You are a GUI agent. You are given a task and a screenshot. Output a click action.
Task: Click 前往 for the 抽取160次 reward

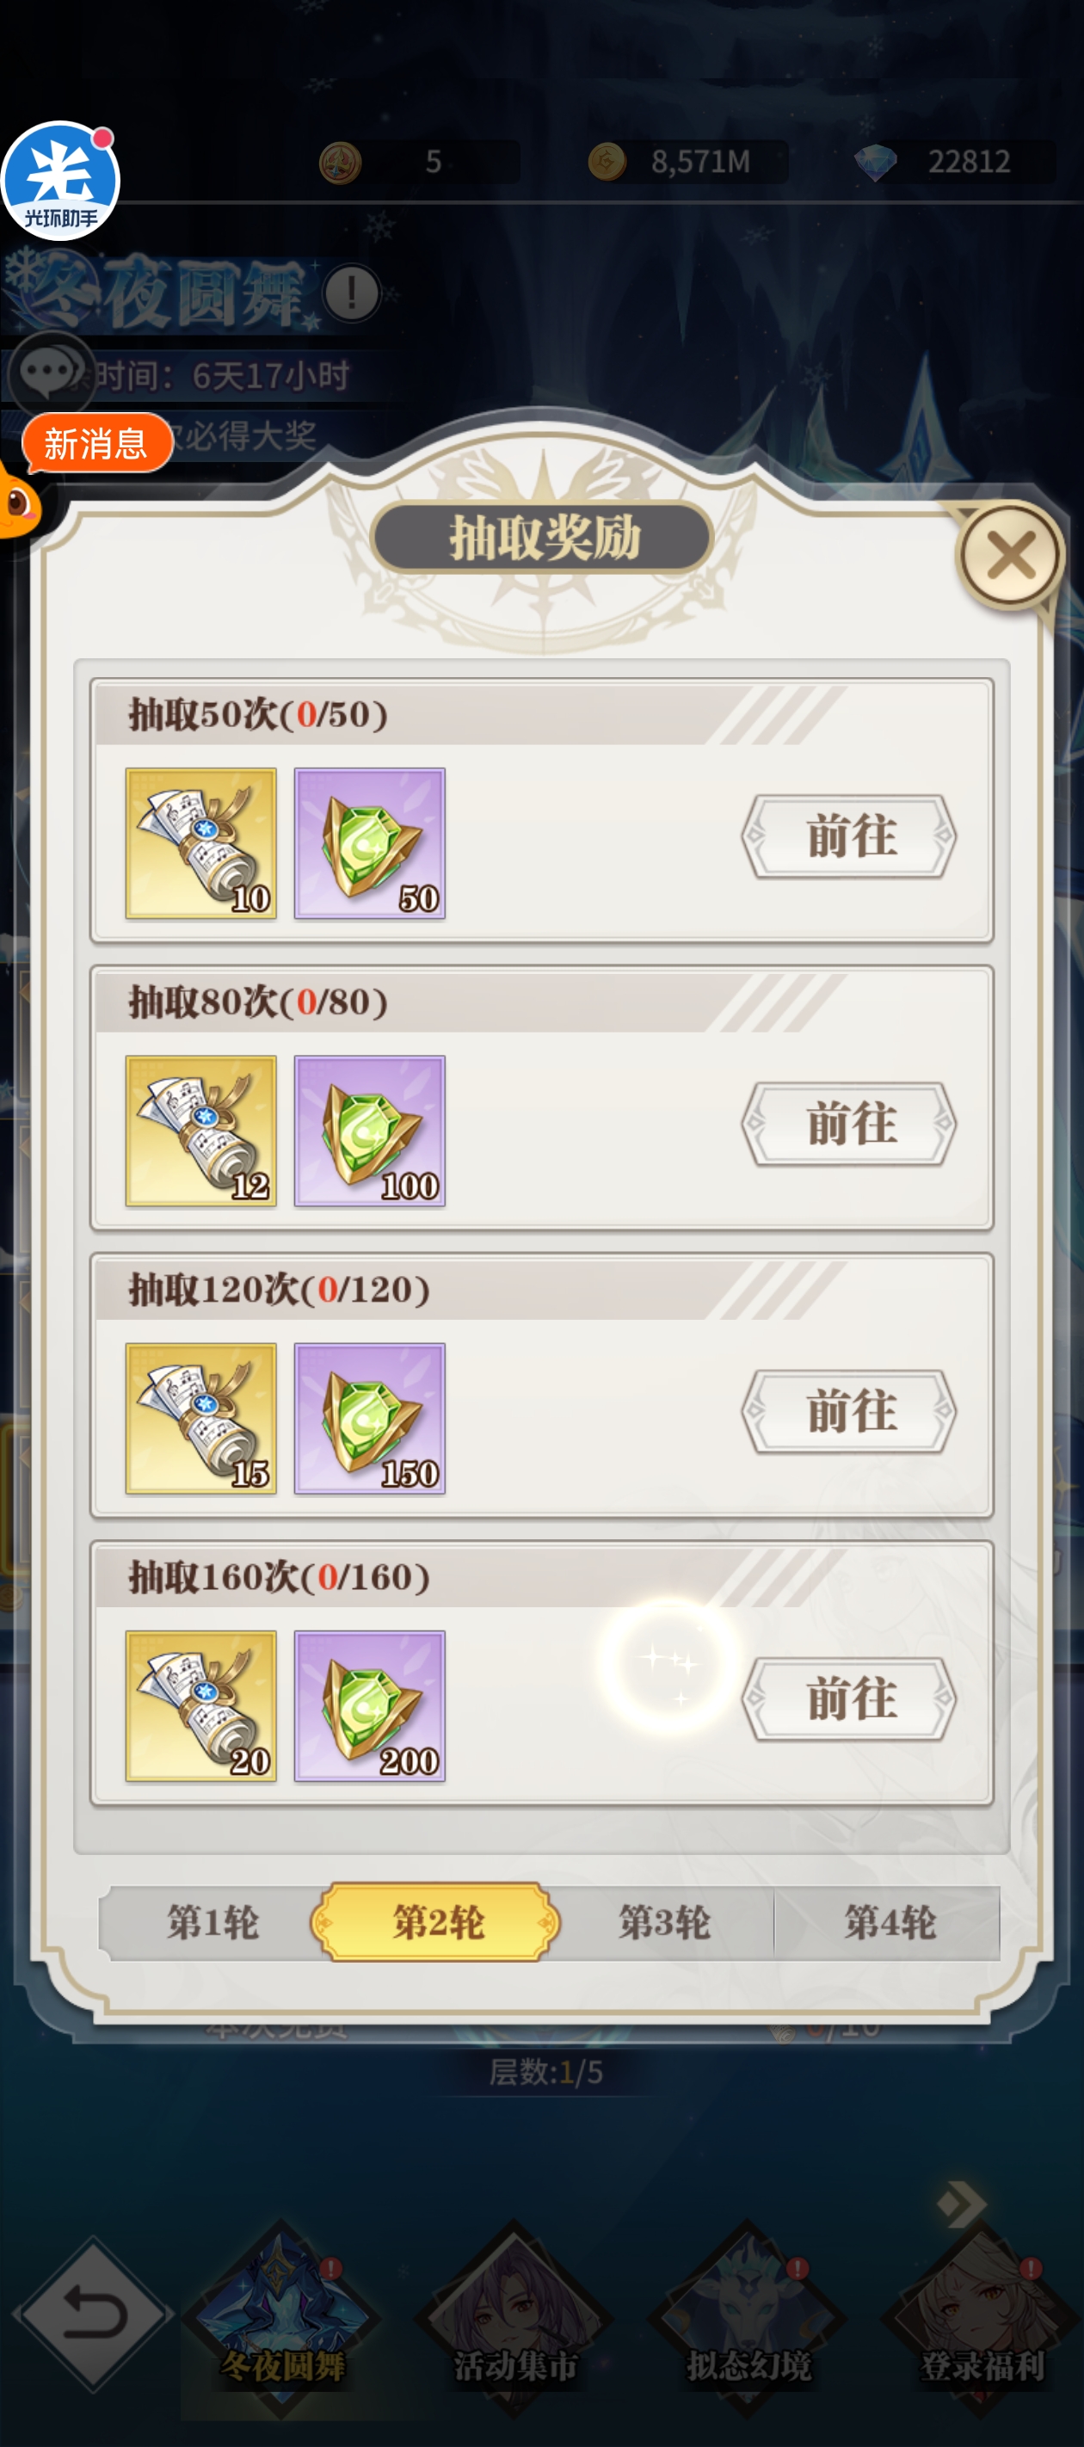click(x=849, y=1700)
